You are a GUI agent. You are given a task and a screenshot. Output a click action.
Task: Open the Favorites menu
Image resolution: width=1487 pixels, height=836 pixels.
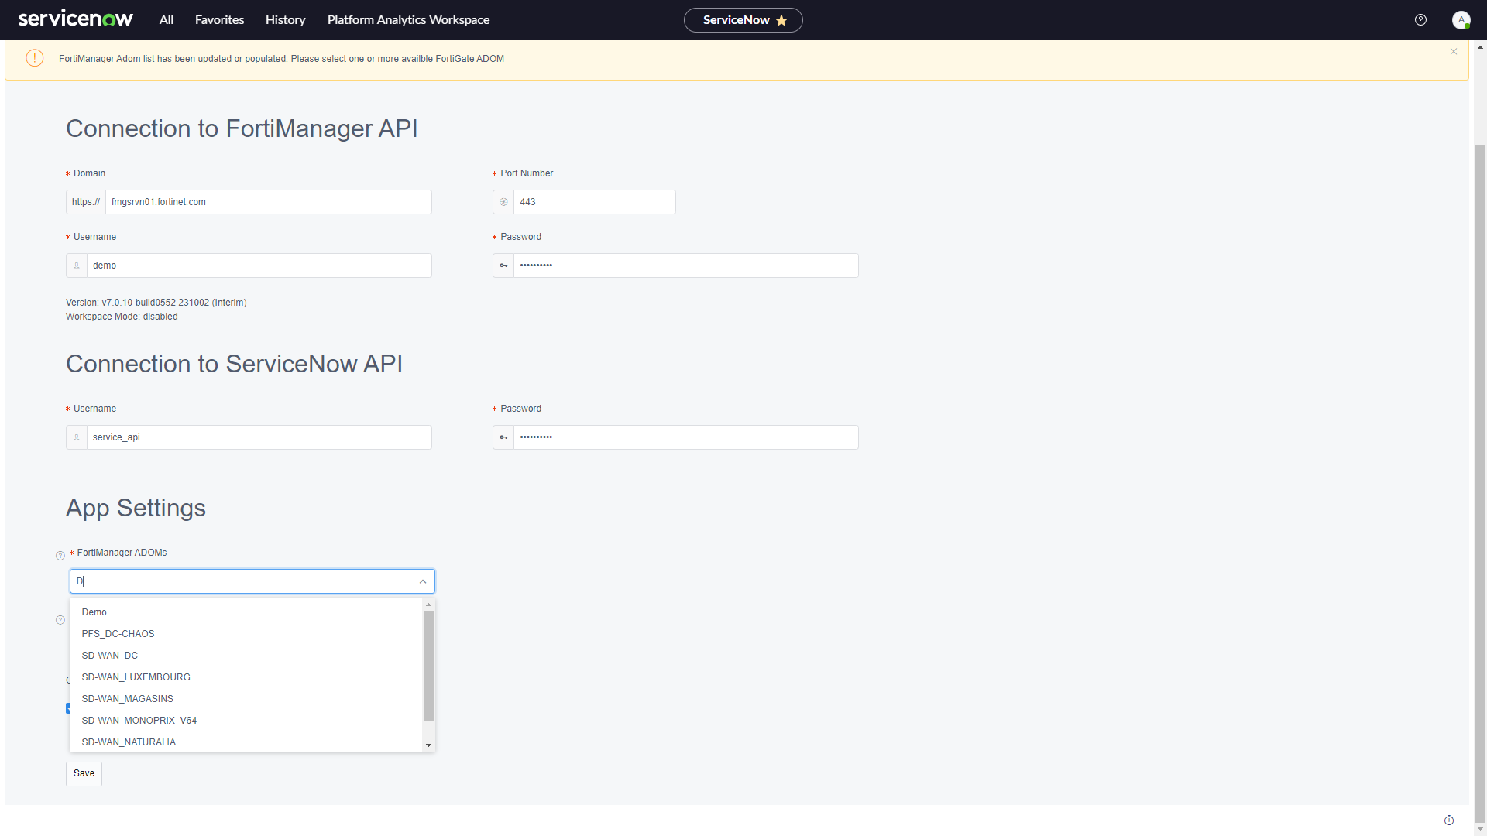(219, 20)
